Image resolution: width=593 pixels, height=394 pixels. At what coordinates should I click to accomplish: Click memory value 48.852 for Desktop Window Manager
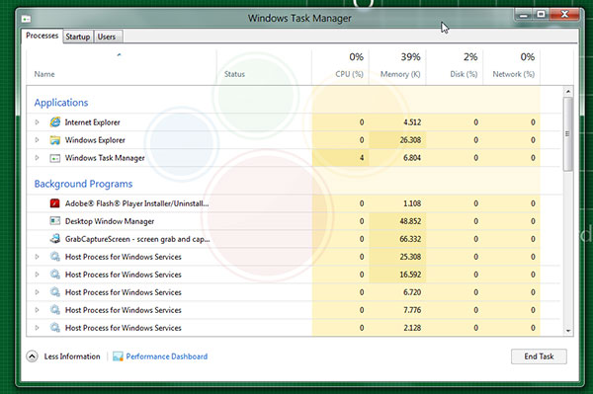[410, 221]
